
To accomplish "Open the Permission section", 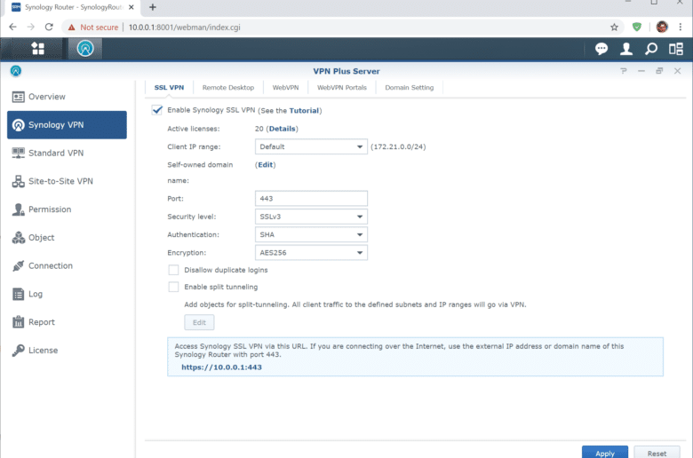I will 68,209.
